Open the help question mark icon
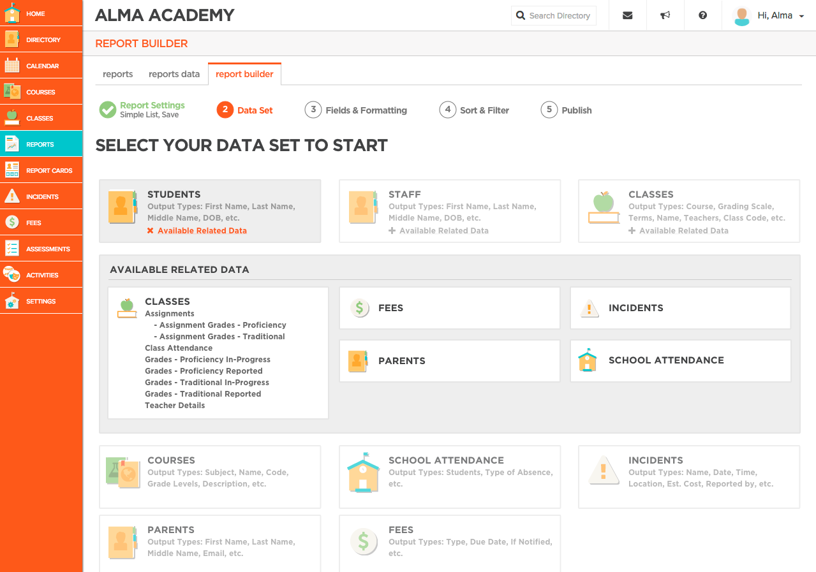This screenshot has height=572, width=816. click(x=702, y=15)
